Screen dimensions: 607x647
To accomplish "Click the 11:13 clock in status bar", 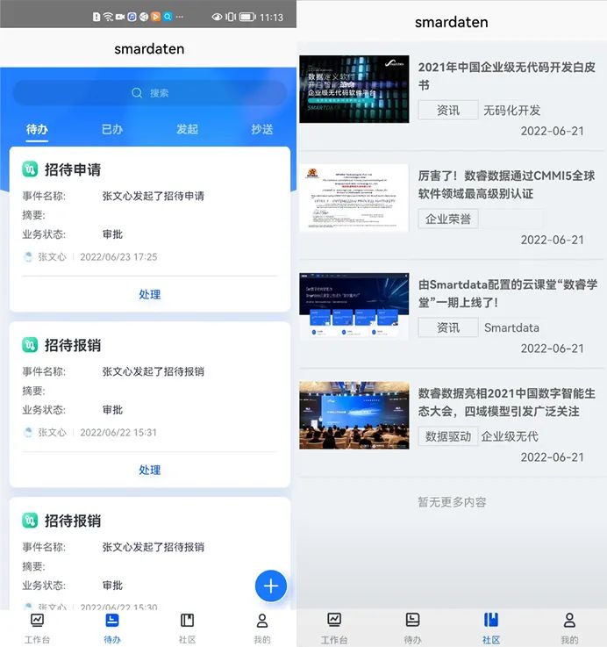I will [271, 18].
